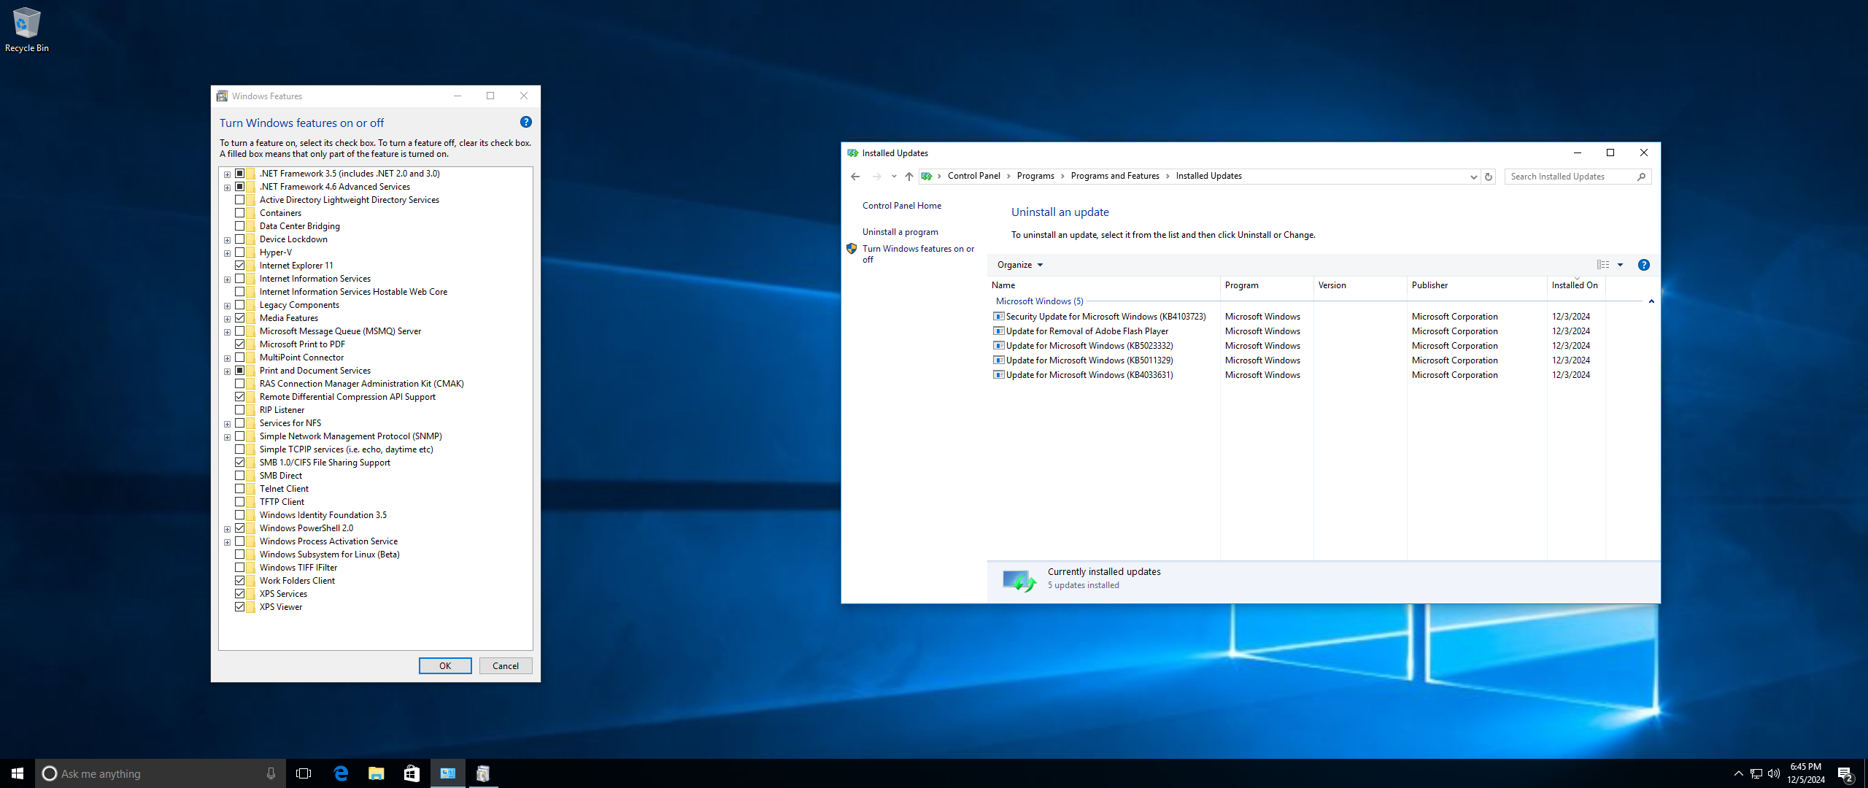Open Recycle Bin desktop icon
Screen dimensions: 1868x788
[x=27, y=30]
